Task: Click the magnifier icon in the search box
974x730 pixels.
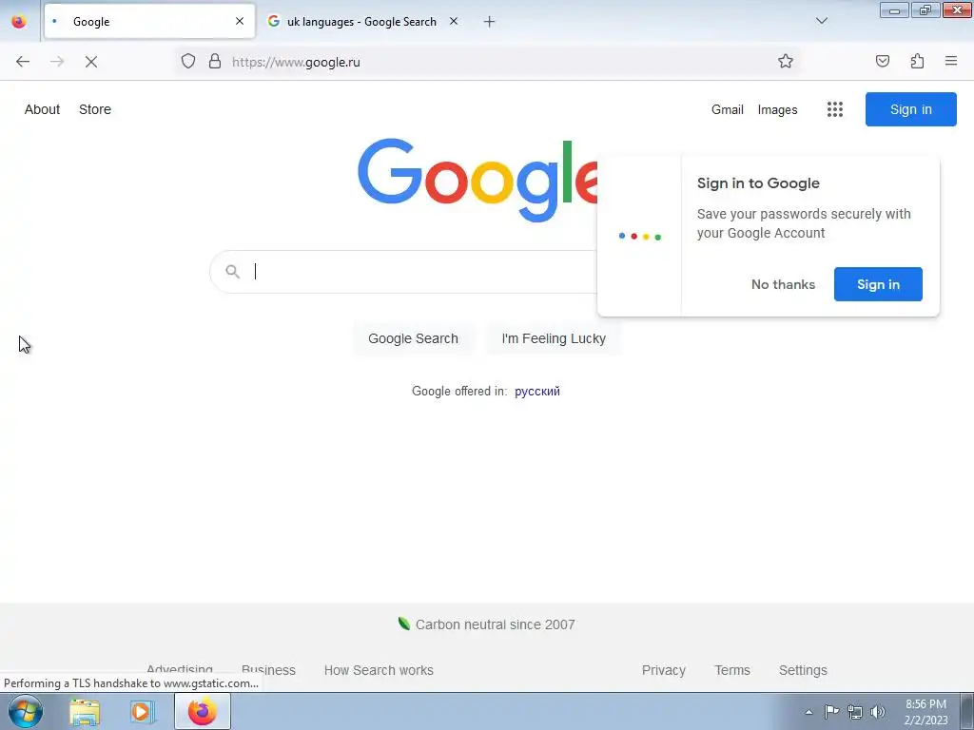Action: 232,271
